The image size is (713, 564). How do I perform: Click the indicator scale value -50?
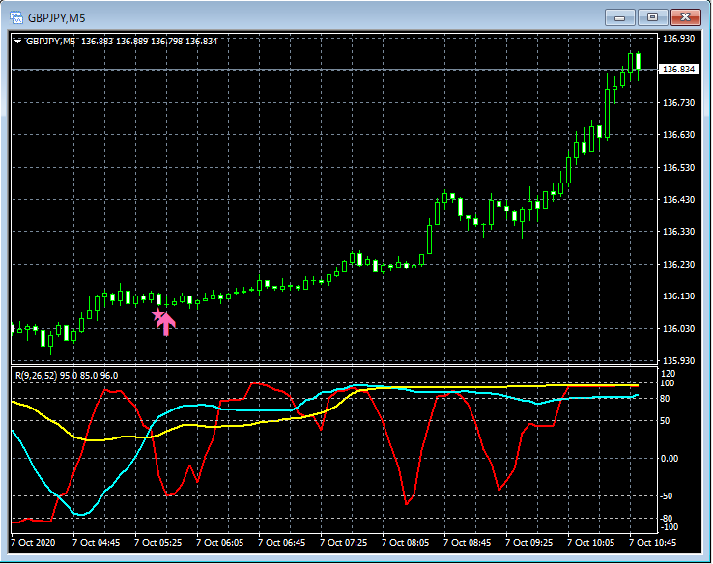(x=667, y=496)
